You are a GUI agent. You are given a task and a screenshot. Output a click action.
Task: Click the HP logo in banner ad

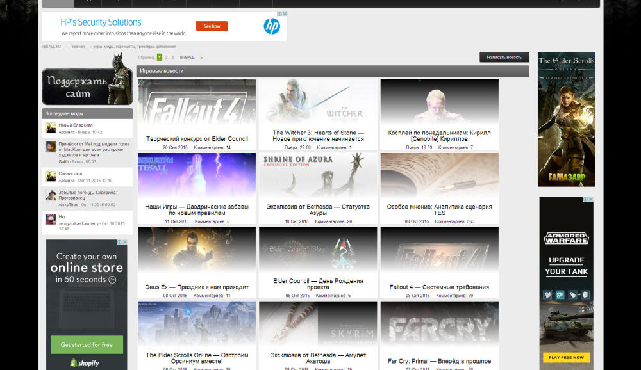click(271, 26)
